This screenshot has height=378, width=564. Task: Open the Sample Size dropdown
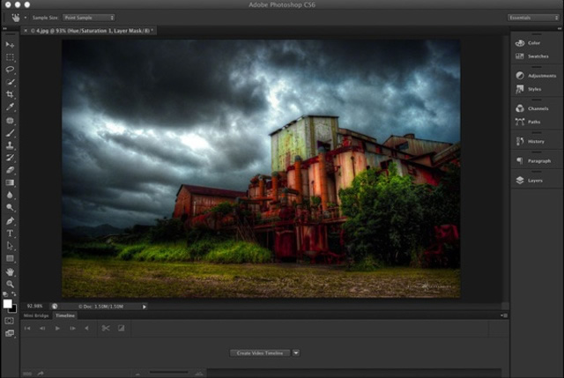[x=86, y=17]
